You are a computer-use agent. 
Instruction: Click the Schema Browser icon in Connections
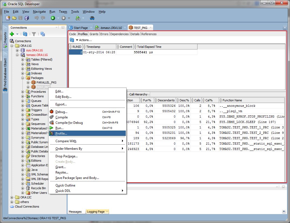pyautogui.click(x=42, y=34)
